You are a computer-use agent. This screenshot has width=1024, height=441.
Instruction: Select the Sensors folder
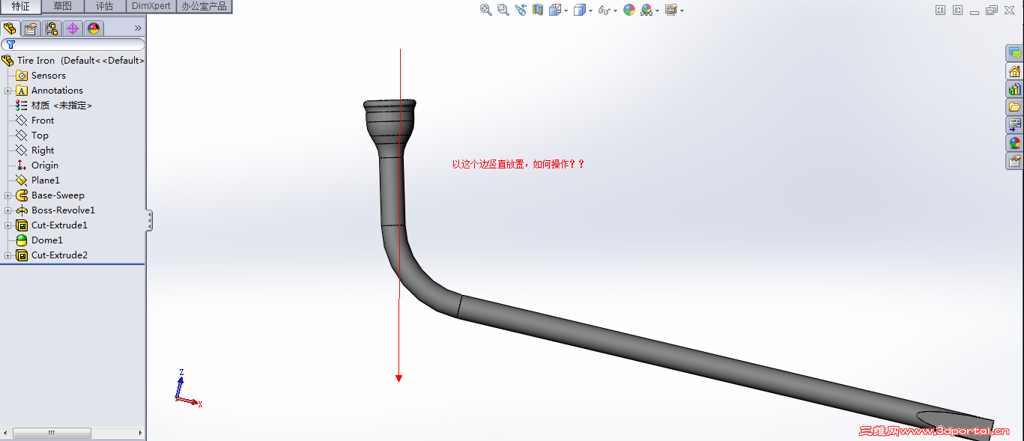pos(41,76)
